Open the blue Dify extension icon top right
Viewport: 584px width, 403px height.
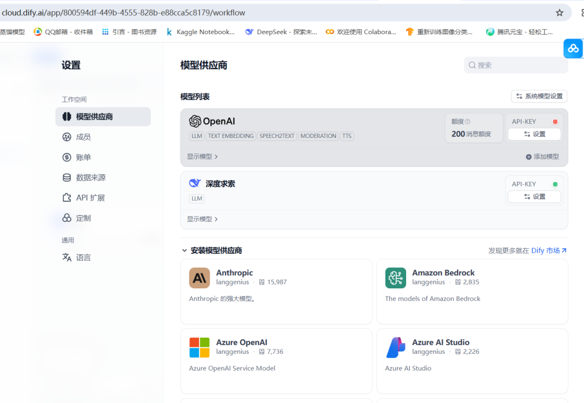coord(573,48)
